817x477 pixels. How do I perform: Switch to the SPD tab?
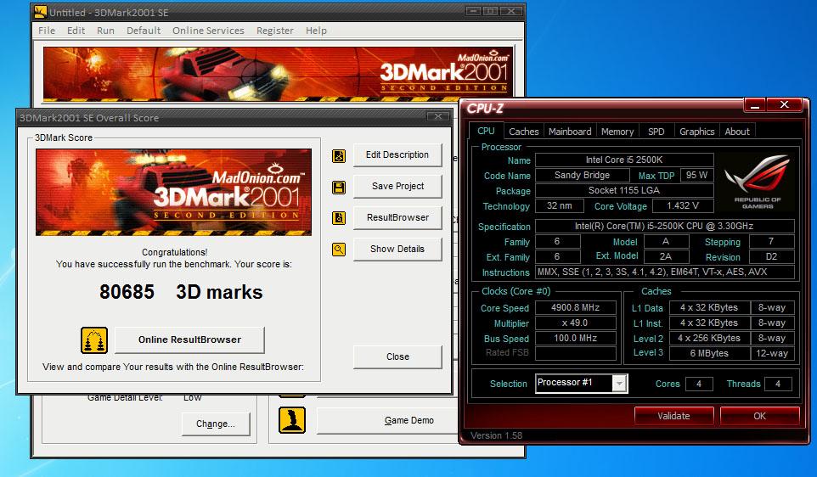point(656,132)
